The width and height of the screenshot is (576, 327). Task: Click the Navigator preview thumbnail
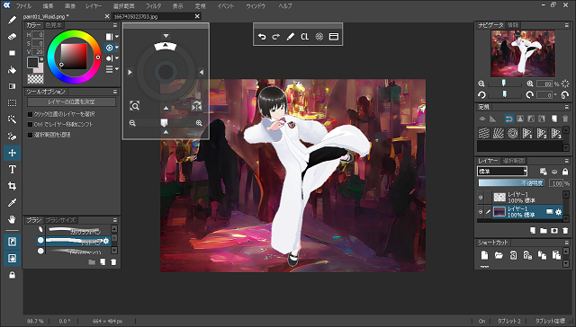click(x=523, y=54)
